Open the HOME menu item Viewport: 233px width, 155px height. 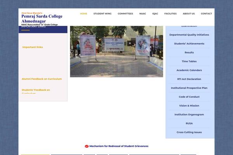pyautogui.click(x=83, y=14)
